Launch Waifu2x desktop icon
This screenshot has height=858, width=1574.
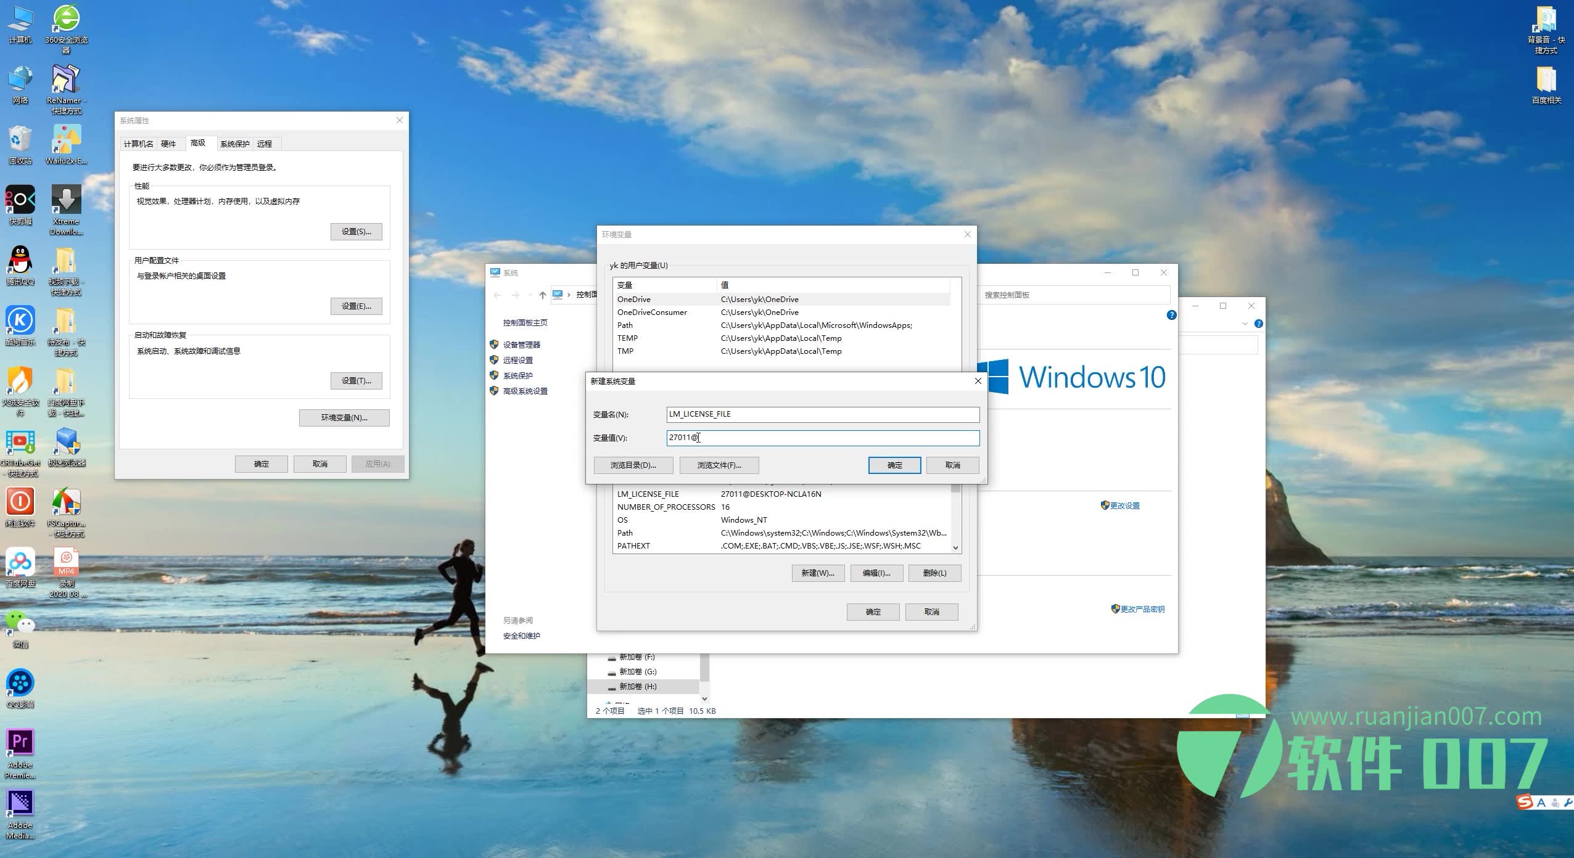(x=66, y=145)
